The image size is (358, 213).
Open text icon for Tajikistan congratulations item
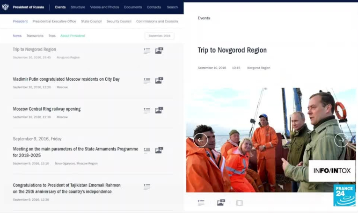point(147,187)
